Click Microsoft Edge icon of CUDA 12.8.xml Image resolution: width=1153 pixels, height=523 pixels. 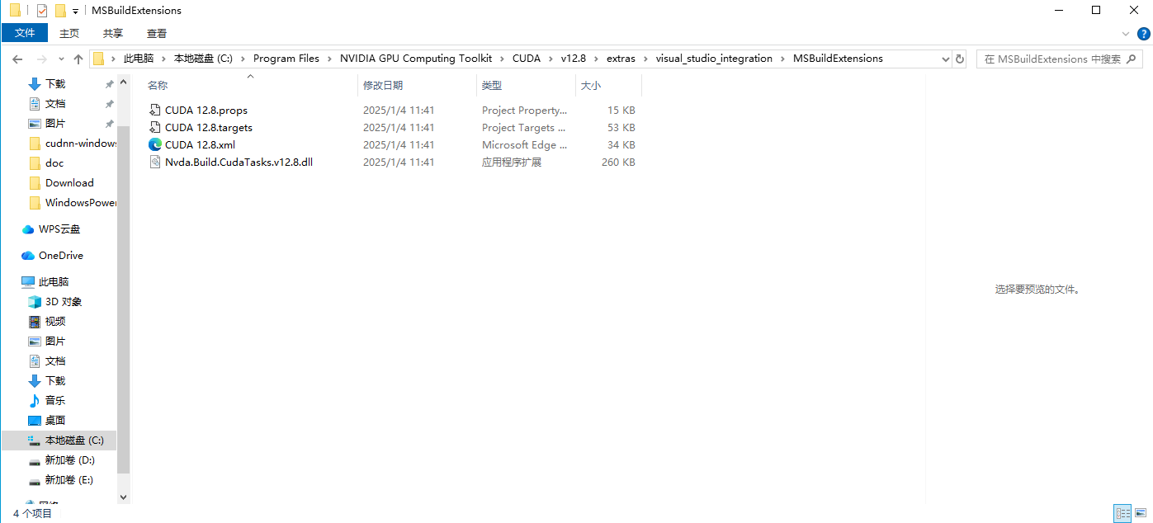point(154,144)
